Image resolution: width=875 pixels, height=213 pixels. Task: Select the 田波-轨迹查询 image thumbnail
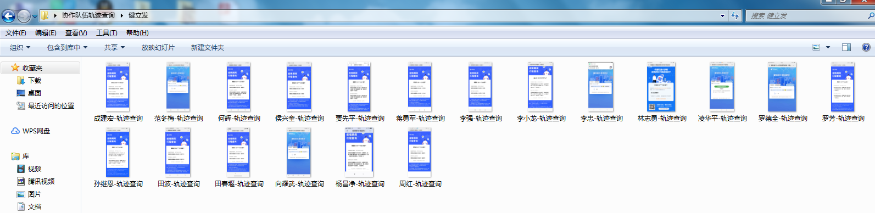179,152
